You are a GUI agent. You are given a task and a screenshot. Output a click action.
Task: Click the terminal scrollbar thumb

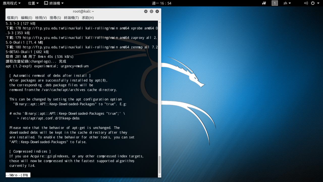[x=159, y=164]
